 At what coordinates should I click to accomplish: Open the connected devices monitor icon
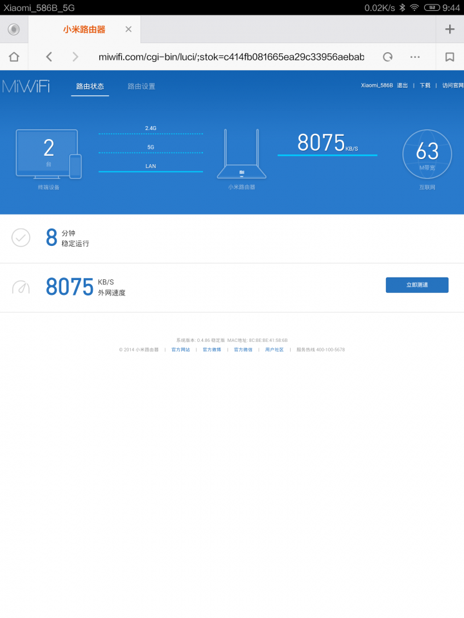[48, 154]
